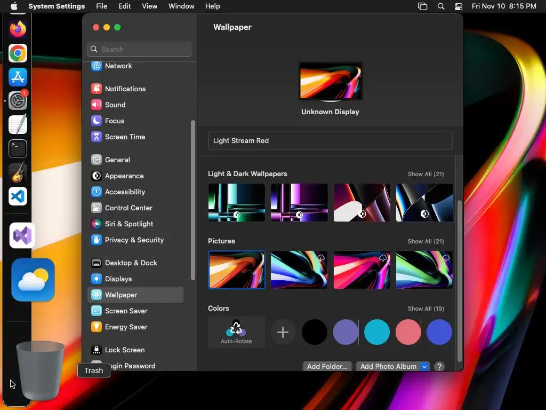Viewport: 546px width, 410px height.
Task: Click the Unknown Display preview
Action: [330, 82]
